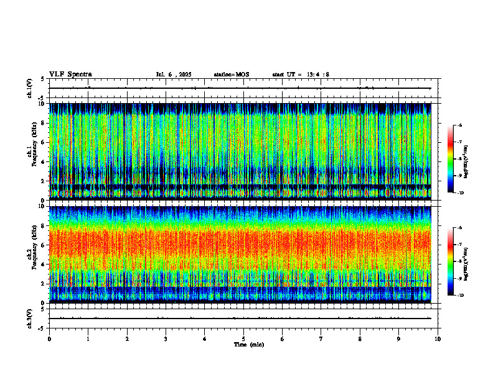Screen dimensions: 493x380
Task: Click the date text "Jul 6, 2025"
Action: [174, 75]
